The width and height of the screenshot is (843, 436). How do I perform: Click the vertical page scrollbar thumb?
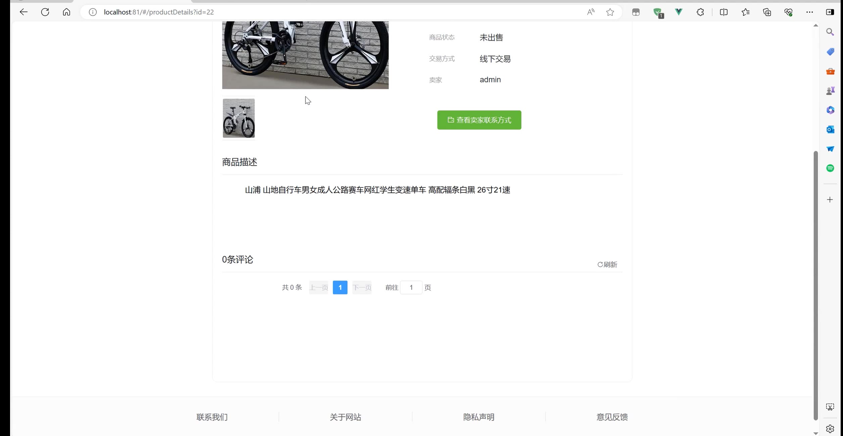(816, 285)
